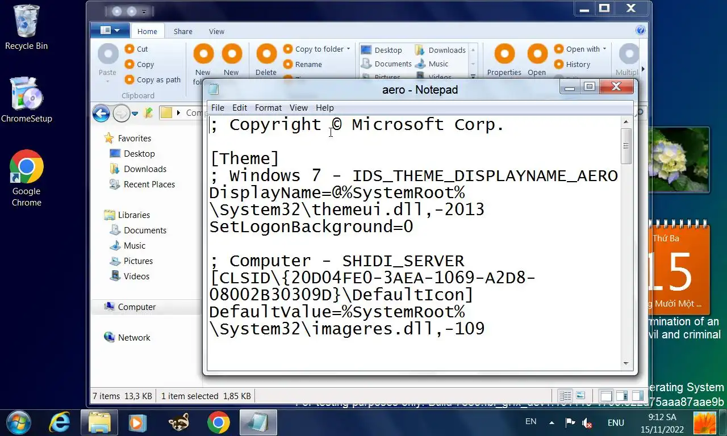Switch to the View ribbon tab
The height and width of the screenshot is (436, 727).
point(216,31)
